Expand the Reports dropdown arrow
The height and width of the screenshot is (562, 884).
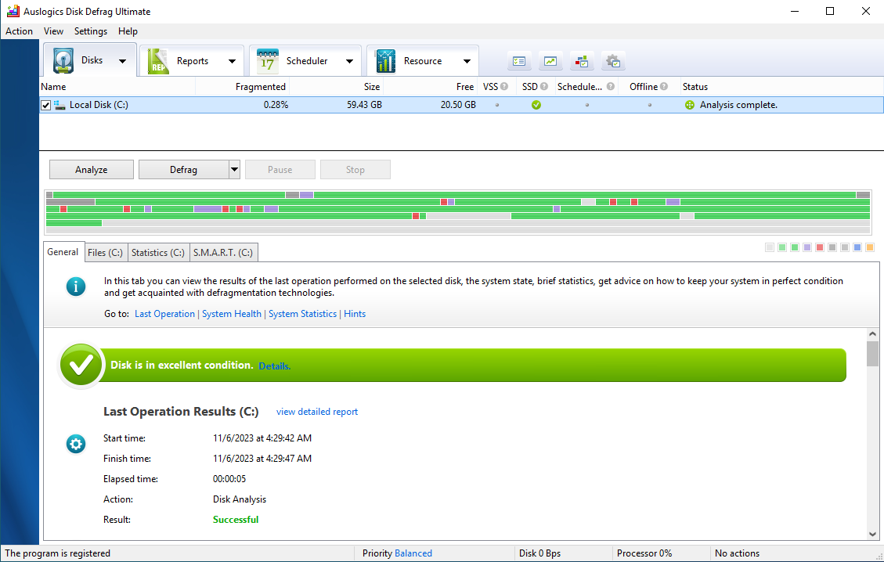pyautogui.click(x=233, y=61)
